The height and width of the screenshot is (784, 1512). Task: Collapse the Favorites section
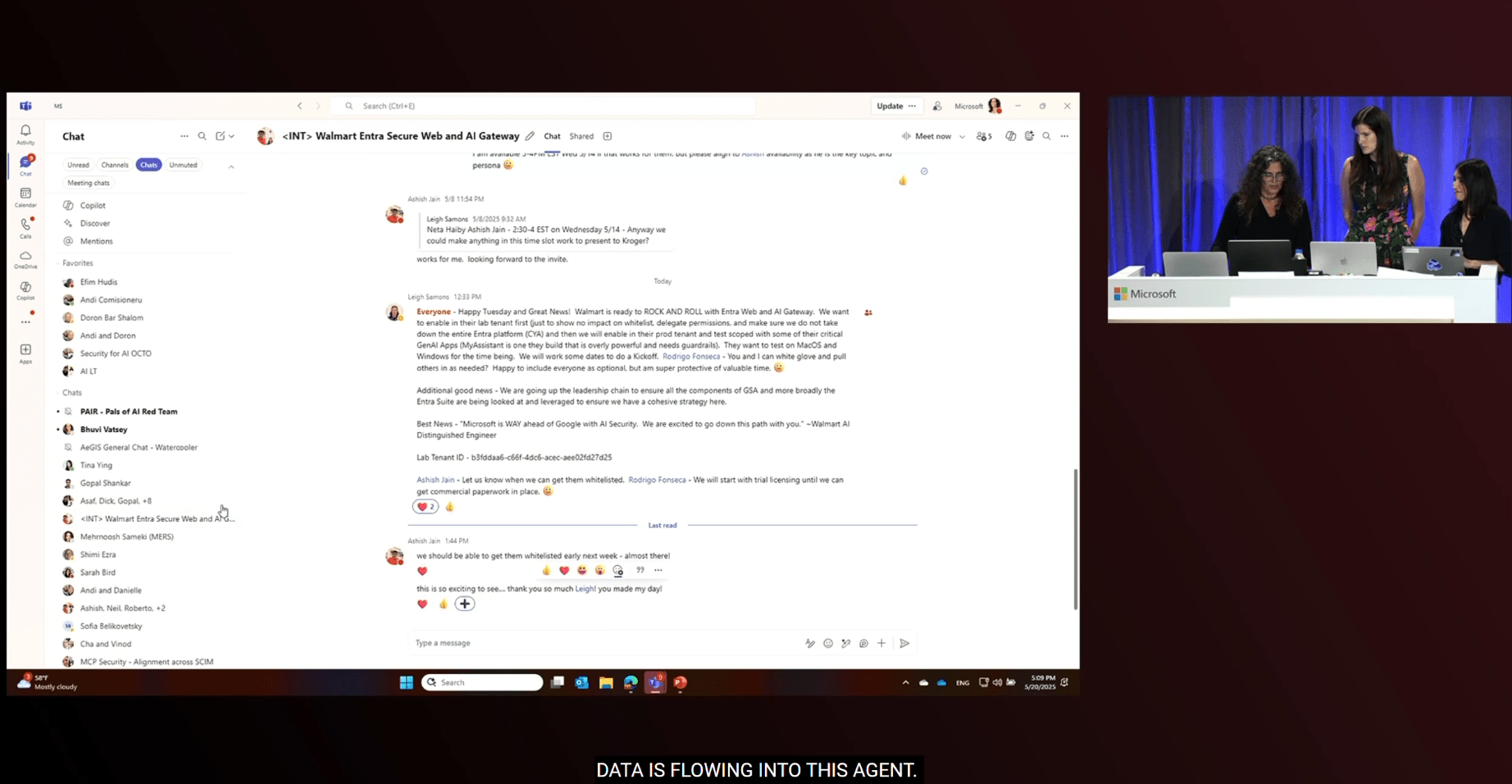point(78,263)
